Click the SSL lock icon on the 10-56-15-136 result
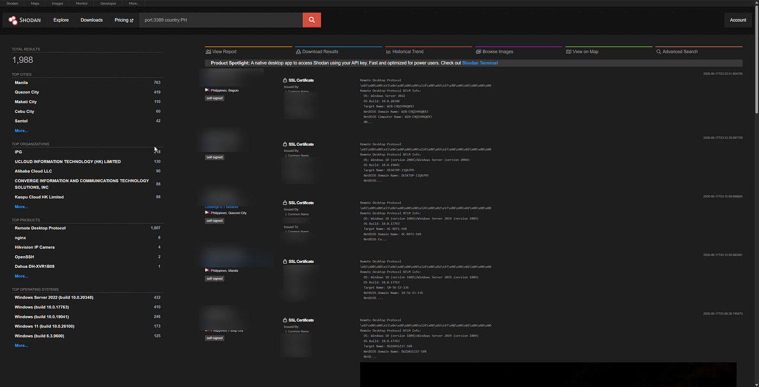759x387 pixels. point(285,261)
